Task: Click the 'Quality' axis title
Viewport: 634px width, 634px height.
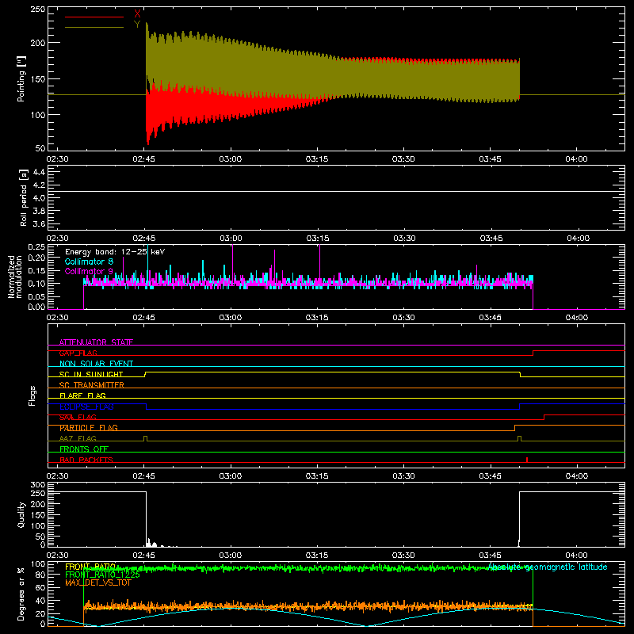Action: (x=21, y=514)
